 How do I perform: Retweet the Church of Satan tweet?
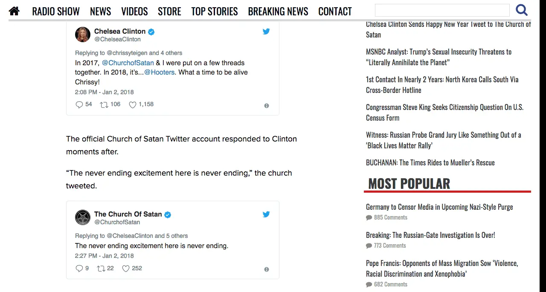(x=101, y=269)
